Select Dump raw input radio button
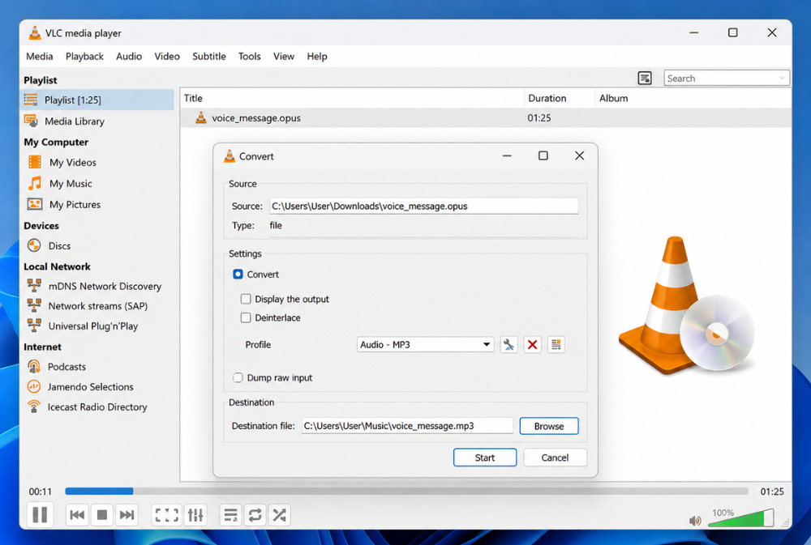811x545 pixels. pos(238,377)
